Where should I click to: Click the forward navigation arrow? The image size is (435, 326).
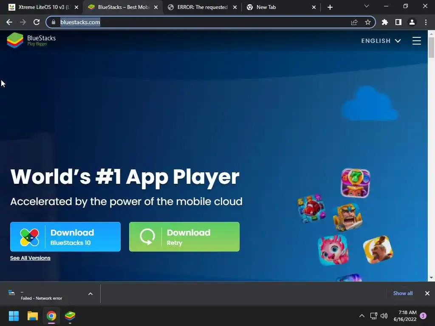tap(23, 22)
